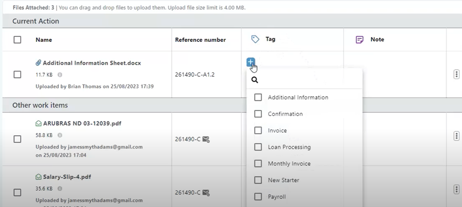Open the Additional Information Sheet.docx file
The height and width of the screenshot is (207, 462).
(x=91, y=63)
